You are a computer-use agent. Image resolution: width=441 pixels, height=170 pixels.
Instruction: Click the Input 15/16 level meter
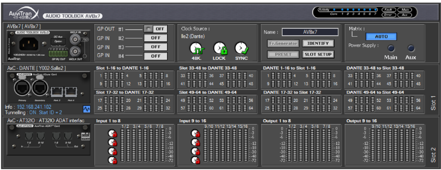tap(243, 145)
